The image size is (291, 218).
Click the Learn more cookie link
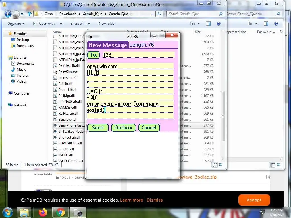[x=132, y=200]
